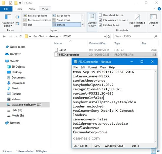The image size is (162, 154).
Task: Open Notepad Format menu
Action: tap(92, 67)
